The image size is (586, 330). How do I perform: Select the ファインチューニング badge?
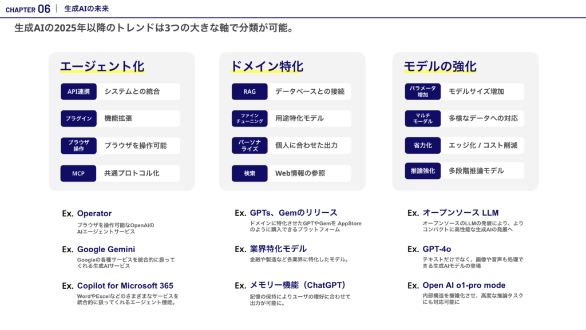[x=250, y=118]
